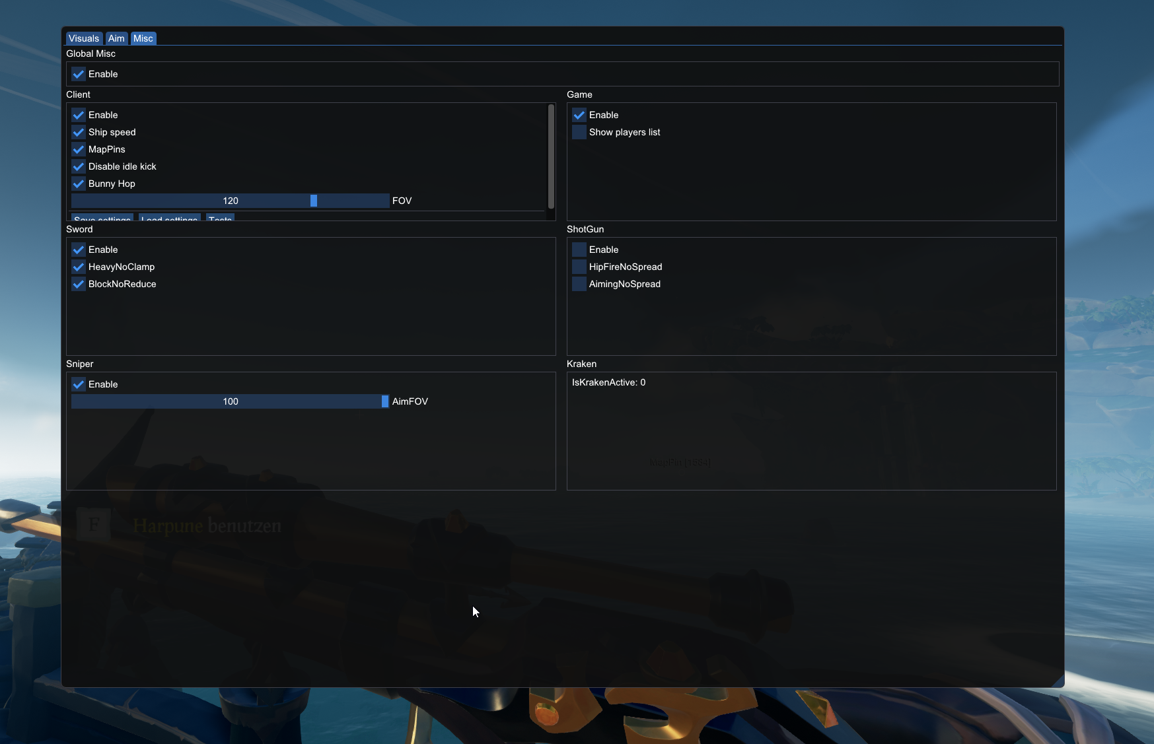Enable the ShotGun section checkbox
Image resolution: width=1154 pixels, height=744 pixels.
coord(579,250)
